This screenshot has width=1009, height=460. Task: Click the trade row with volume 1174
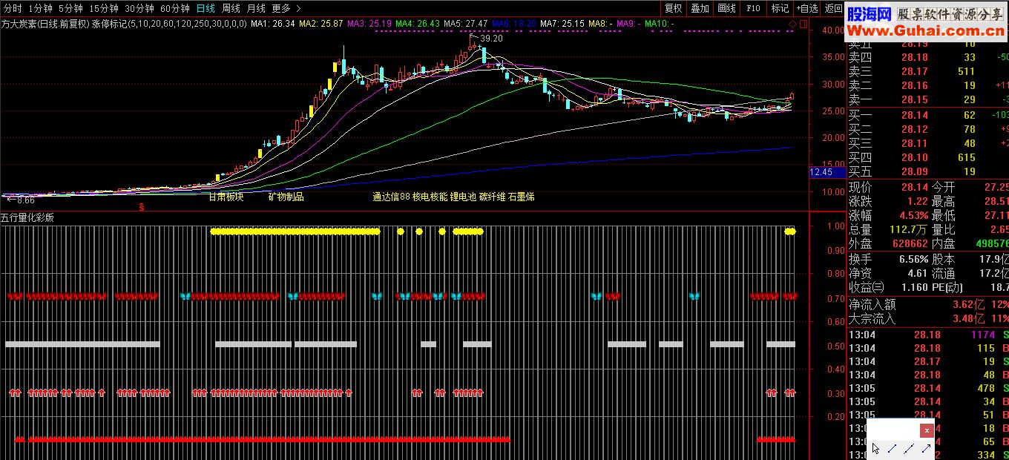point(929,335)
